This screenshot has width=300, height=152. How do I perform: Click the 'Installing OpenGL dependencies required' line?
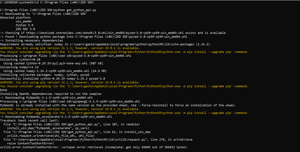tap(51, 94)
